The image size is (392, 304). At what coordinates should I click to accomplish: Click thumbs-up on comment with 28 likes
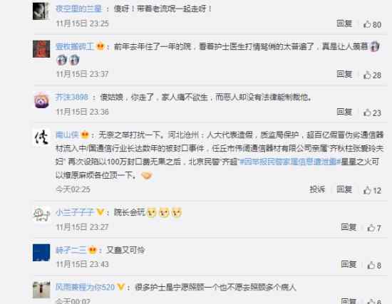pyautogui.click(x=367, y=75)
